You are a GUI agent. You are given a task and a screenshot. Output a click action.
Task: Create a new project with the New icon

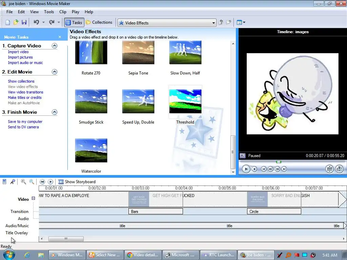tap(8, 22)
